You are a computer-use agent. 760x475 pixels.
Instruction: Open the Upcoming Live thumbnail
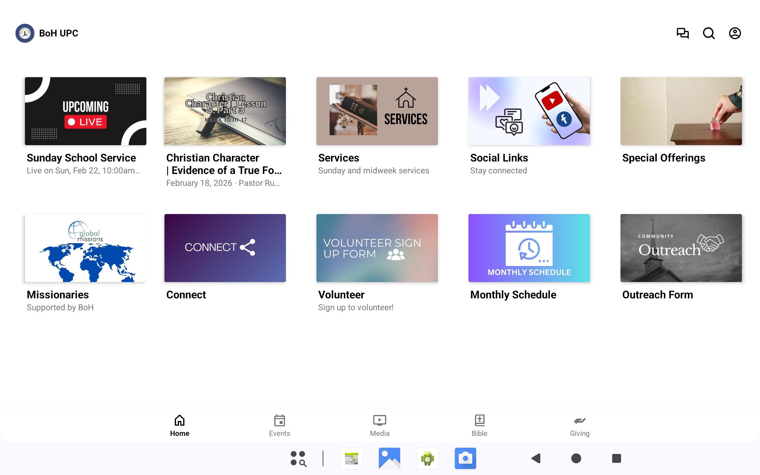click(x=85, y=111)
